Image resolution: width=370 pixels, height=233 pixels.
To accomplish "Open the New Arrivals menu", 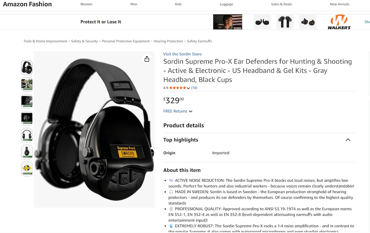I will 340,4.
